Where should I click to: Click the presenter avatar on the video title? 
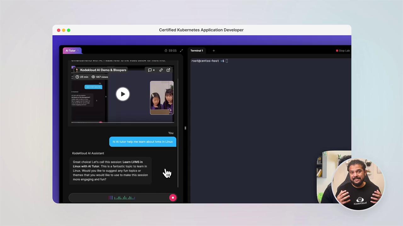click(x=77, y=70)
